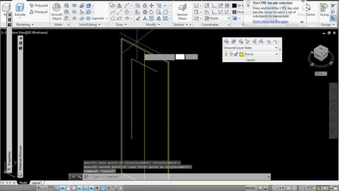Expand the Draw panel
This screenshot has width=339, height=191.
click(121, 25)
